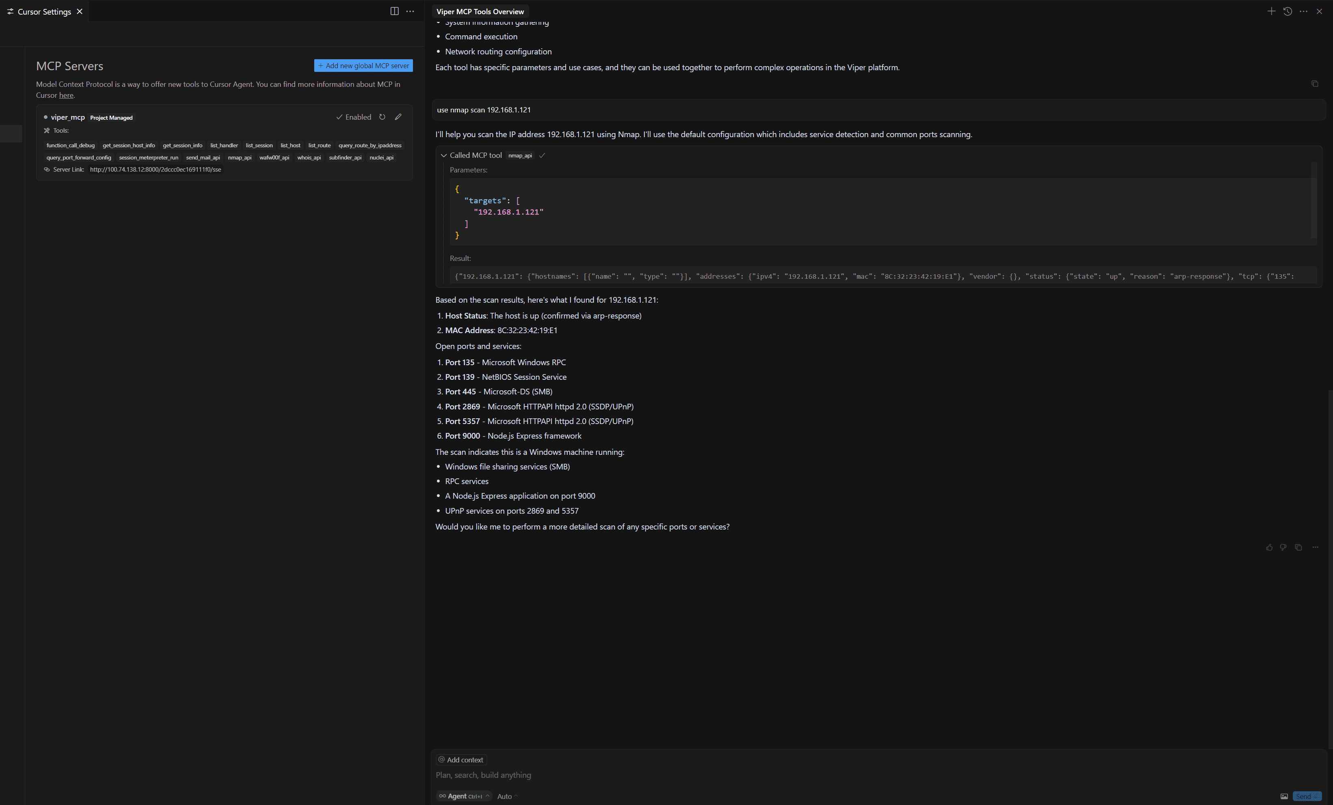Image resolution: width=1333 pixels, height=805 pixels.
Task: Give thumbs down to the response
Action: click(x=1283, y=547)
